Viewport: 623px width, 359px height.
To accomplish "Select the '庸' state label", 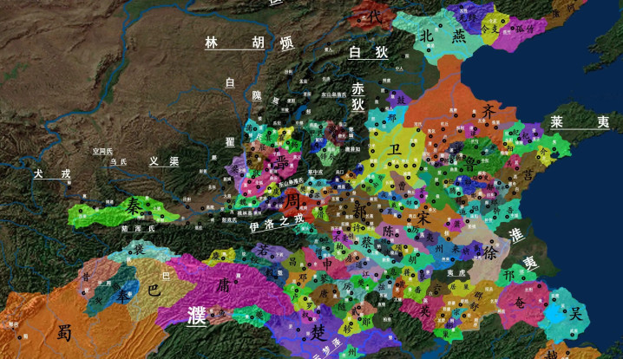I will (223, 284).
